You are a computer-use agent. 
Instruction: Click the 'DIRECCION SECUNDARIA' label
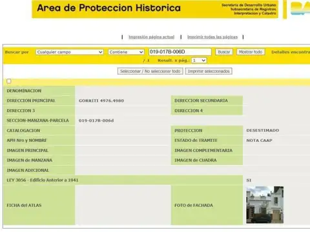[201, 101]
